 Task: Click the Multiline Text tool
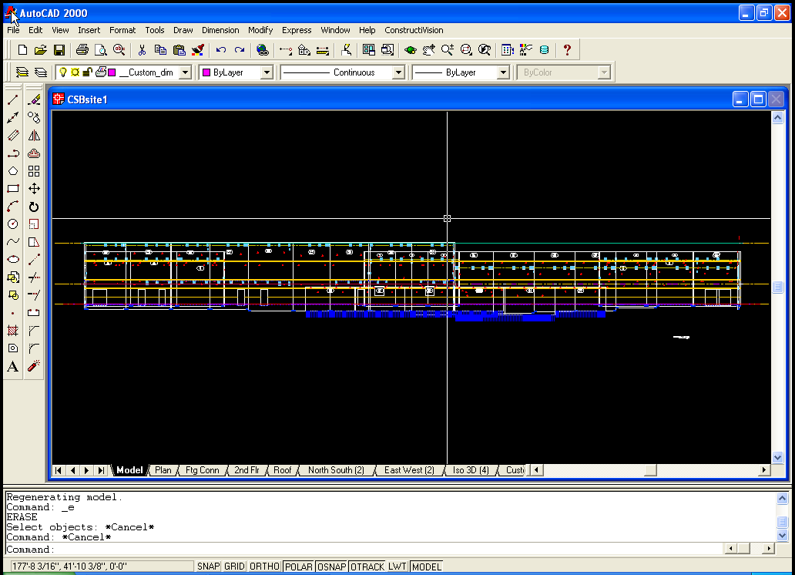click(x=12, y=367)
